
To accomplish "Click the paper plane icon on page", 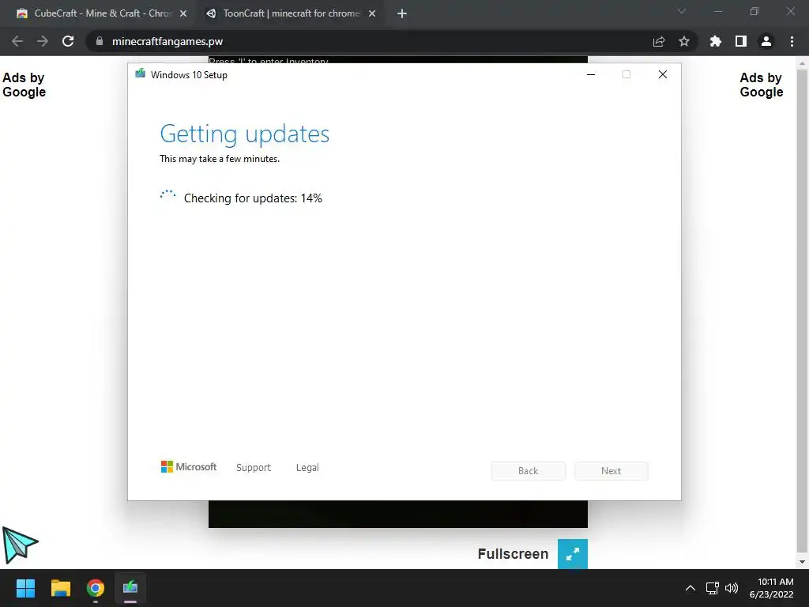I will [x=20, y=545].
